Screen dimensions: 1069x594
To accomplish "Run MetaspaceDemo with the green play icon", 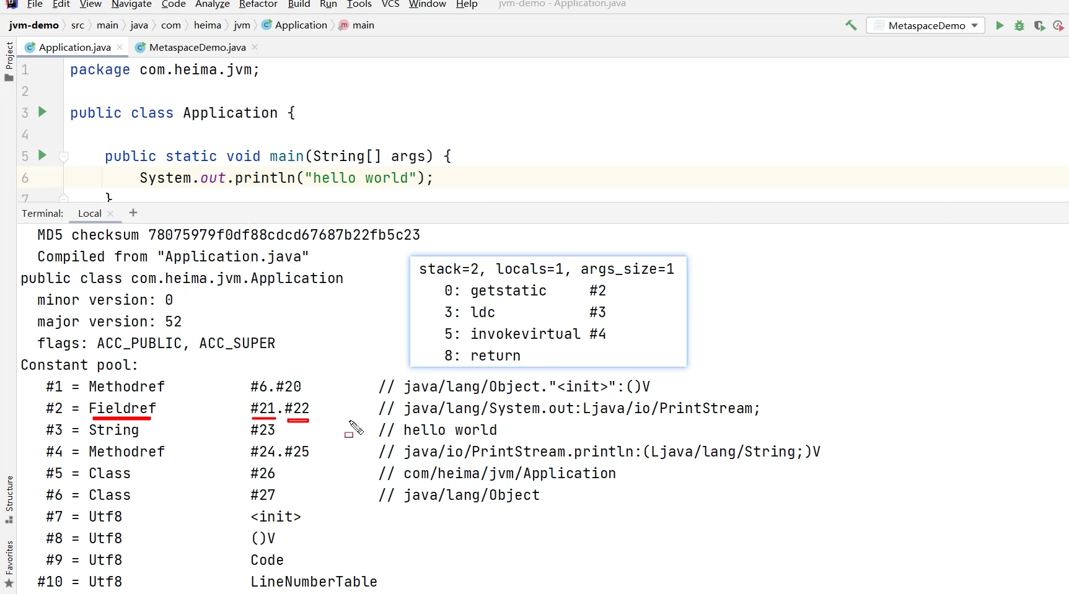I will tap(1000, 25).
